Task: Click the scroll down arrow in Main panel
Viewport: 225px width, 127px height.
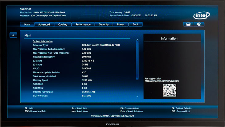Action: 137,97
